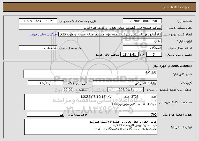Click the header title جزئیات اطلاعات نیاز
Viewport: 199px width, 141px height.
click(176, 7)
